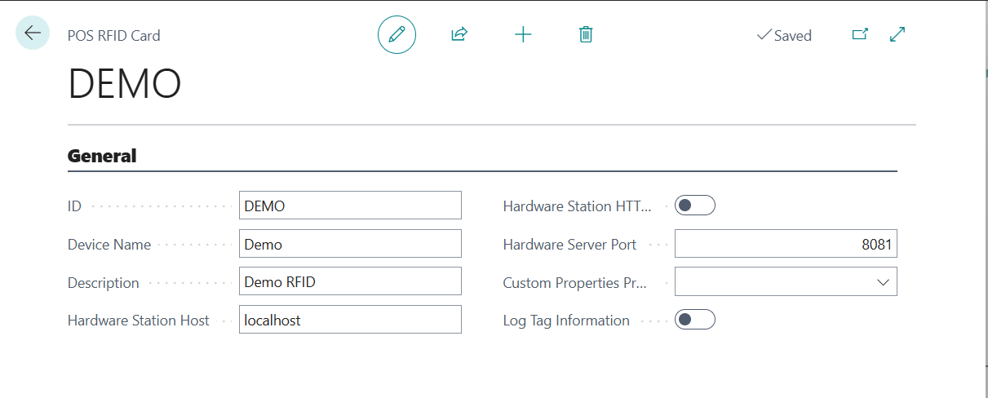Click the truncated Hardware Station HTT label
This screenshot has width=988, height=398.
577,206
